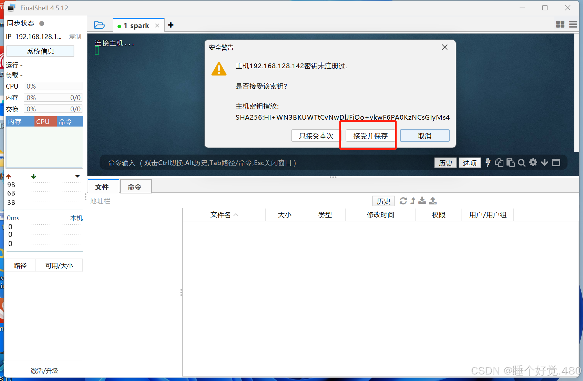583x381 pixels.
Task: Click the paste icon in command toolbar
Action: (511, 162)
